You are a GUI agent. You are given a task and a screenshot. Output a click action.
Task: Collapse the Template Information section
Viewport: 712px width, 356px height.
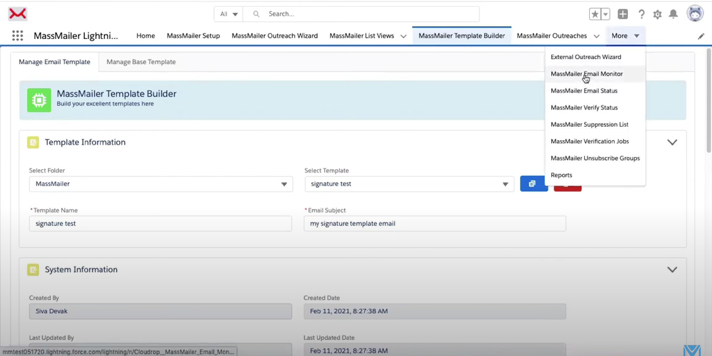click(672, 142)
